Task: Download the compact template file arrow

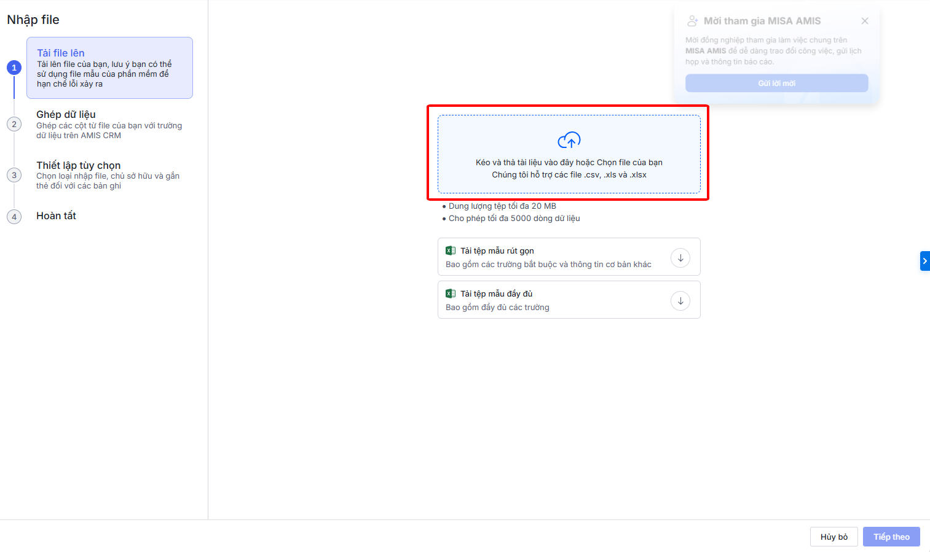Action: coord(680,258)
